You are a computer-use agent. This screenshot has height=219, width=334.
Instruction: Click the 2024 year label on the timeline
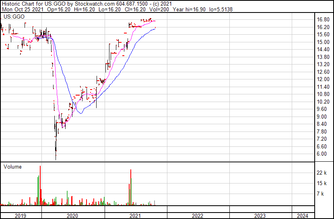point(303,216)
